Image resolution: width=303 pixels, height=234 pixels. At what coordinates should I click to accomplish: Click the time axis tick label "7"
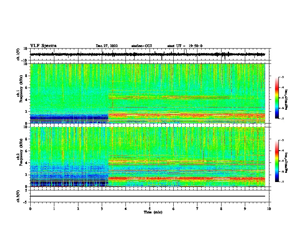197,209
